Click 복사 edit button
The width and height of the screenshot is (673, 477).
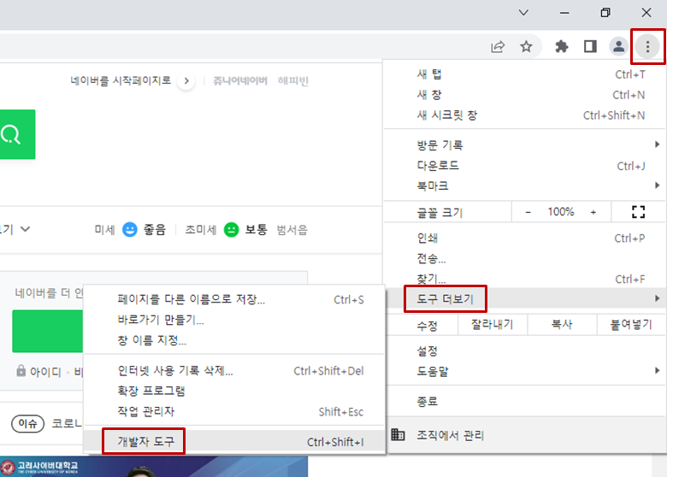point(562,325)
